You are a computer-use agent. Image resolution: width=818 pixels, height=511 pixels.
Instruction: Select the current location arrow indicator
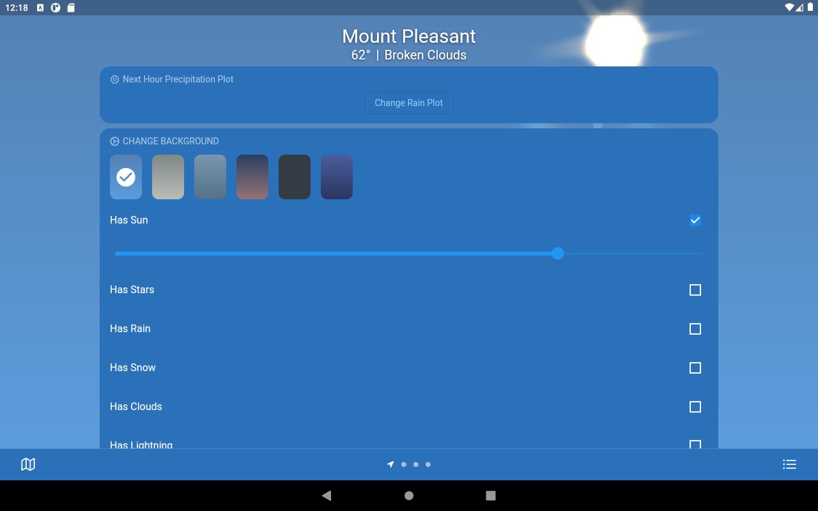click(390, 464)
